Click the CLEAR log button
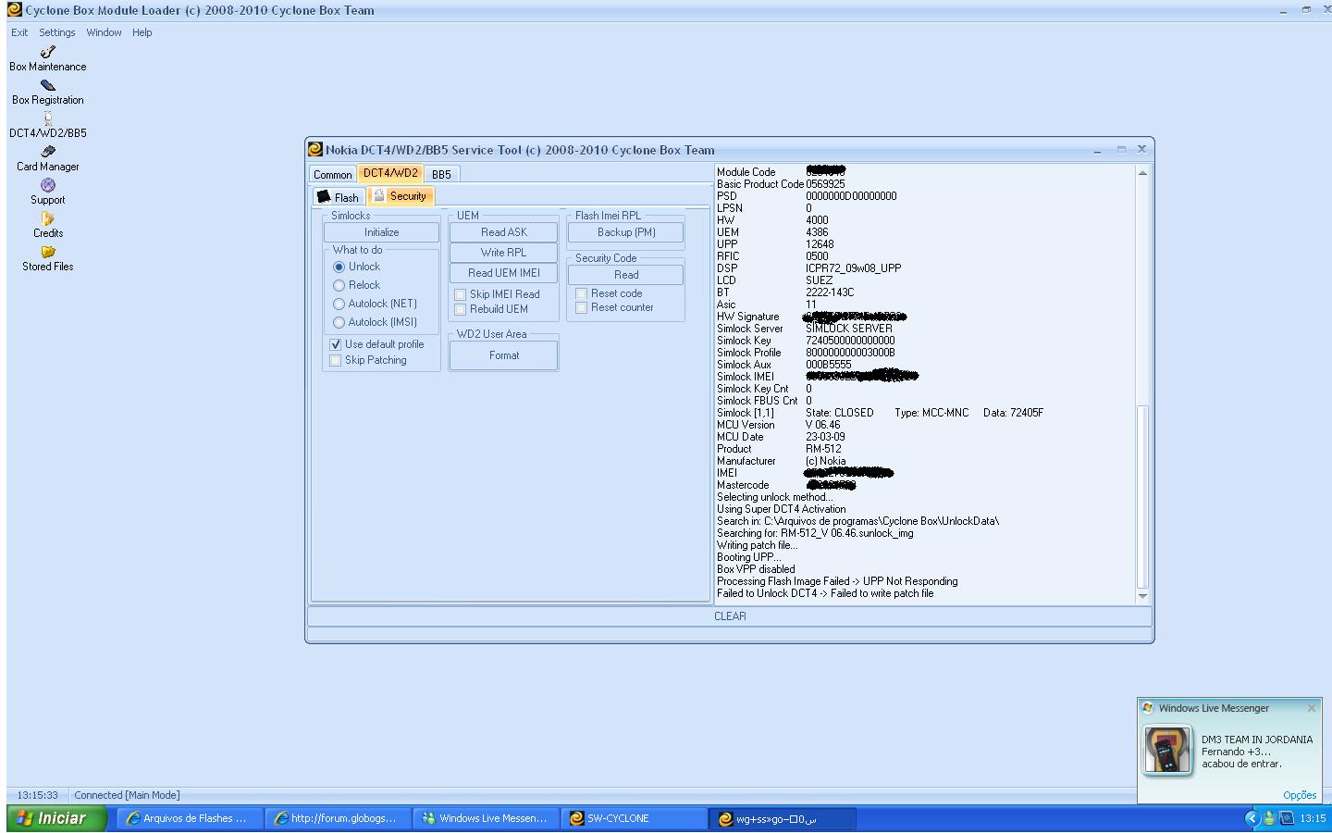Image resolution: width=1332 pixels, height=833 pixels. click(x=730, y=616)
